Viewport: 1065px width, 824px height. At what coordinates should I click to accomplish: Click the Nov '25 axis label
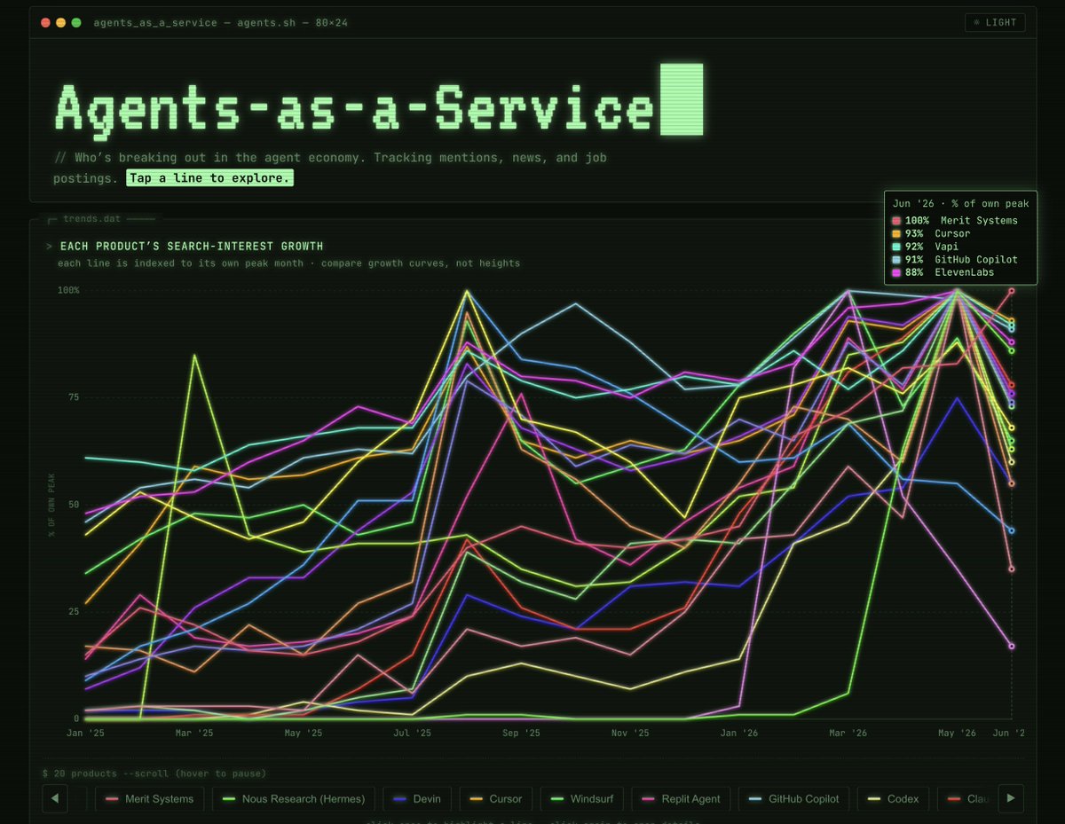(x=630, y=734)
